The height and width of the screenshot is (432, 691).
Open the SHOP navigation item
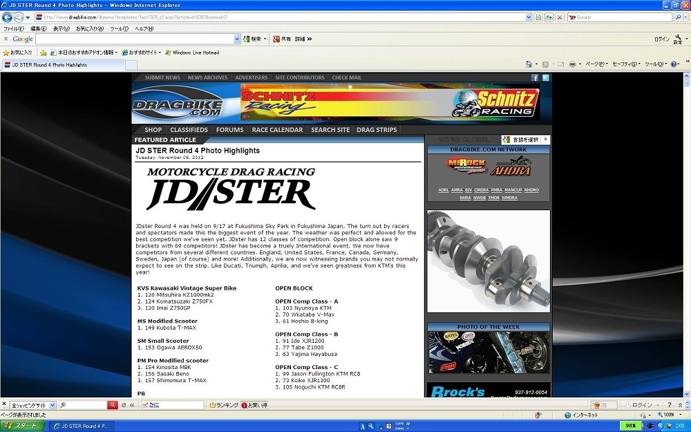[x=153, y=130]
